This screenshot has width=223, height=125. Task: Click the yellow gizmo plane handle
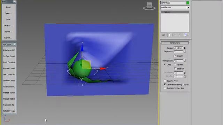[x=86, y=65]
